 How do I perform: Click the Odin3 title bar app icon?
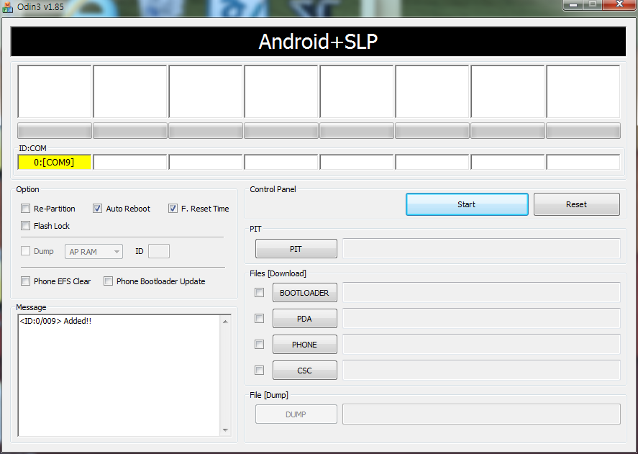(x=8, y=6)
